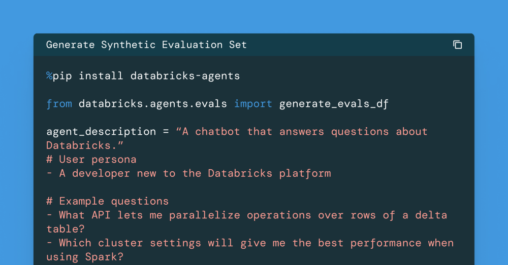Click the "A chatbot that answers questions about" string
Screen dimensions: 508x265
[x=302, y=132]
